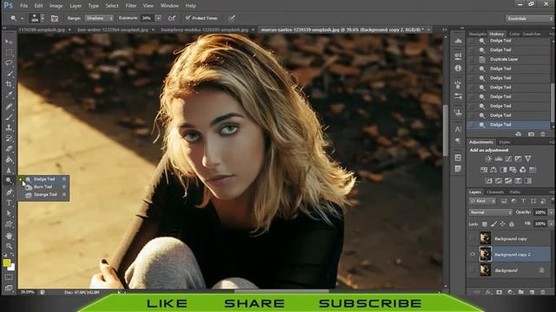Select the Zoom tool in toolbox
This screenshot has height=312, width=556.
point(9,246)
